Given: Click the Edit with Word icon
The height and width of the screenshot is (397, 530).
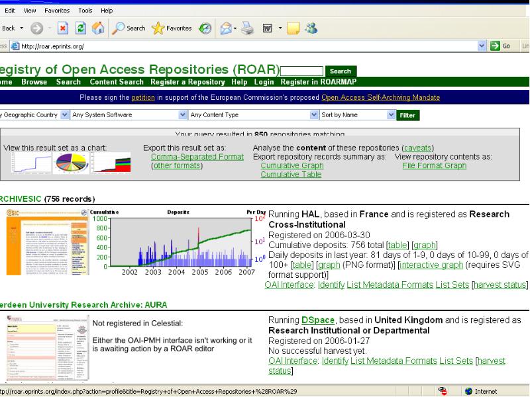Looking at the screenshot, I should click(x=268, y=28).
